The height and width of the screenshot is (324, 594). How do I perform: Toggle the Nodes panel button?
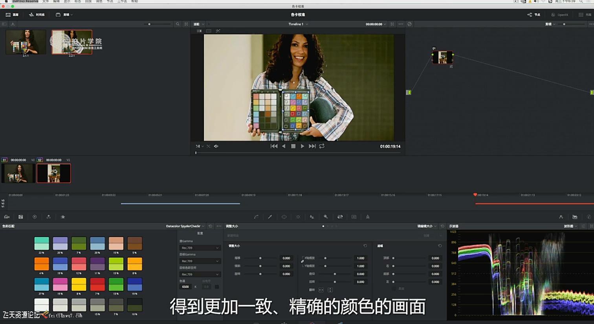(533, 15)
